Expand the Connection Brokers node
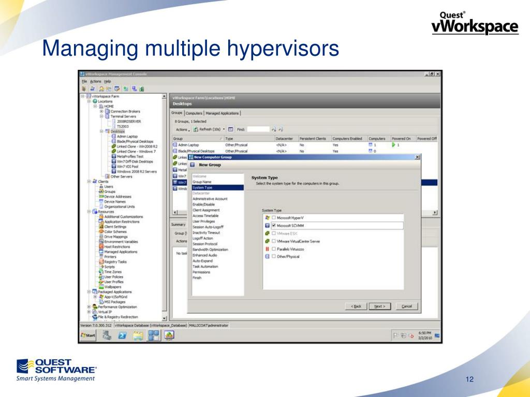 click(101, 111)
